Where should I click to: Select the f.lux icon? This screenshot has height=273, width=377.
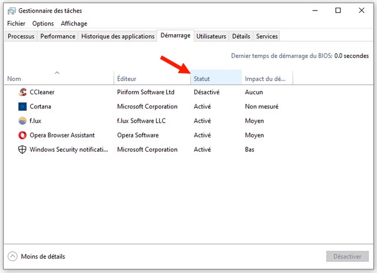22,121
